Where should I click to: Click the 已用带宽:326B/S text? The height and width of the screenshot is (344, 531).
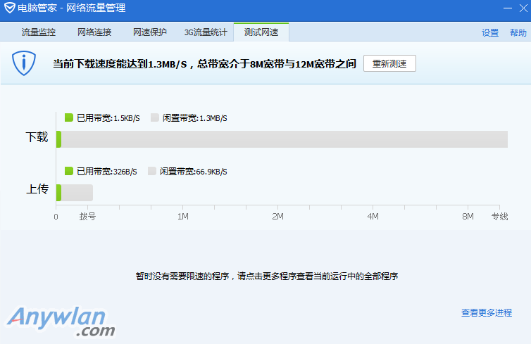coord(106,172)
